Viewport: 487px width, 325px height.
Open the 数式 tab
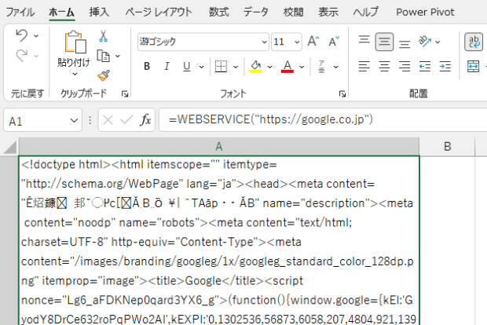tap(218, 13)
